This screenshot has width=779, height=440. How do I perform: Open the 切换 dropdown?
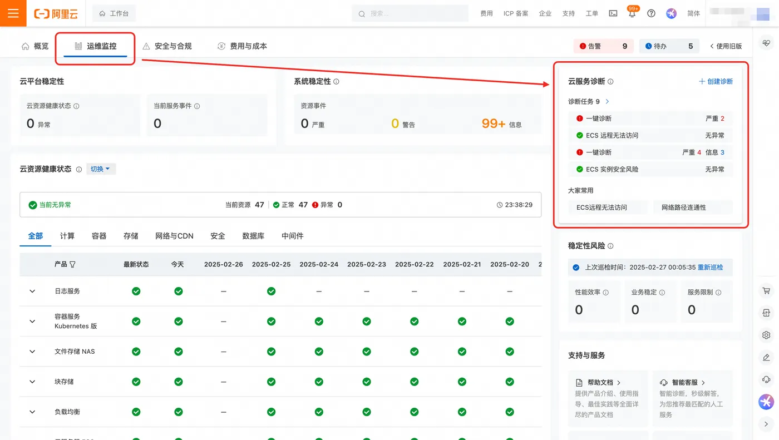pyautogui.click(x=101, y=169)
